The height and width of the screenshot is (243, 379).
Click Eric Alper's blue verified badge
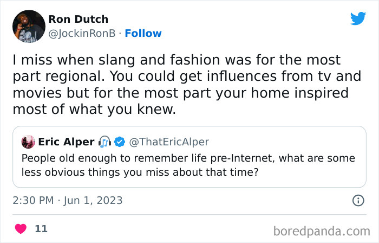click(120, 142)
